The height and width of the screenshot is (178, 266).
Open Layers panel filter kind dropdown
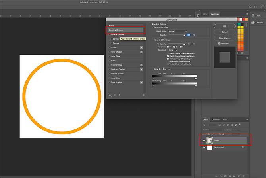(x=210, y=125)
